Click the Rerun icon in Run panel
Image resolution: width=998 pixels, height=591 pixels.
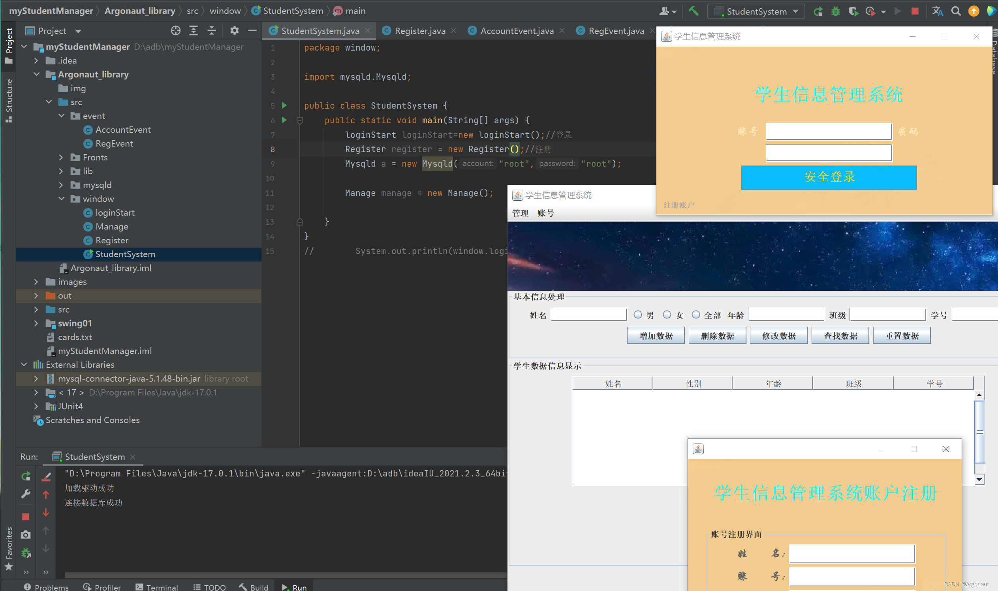26,476
